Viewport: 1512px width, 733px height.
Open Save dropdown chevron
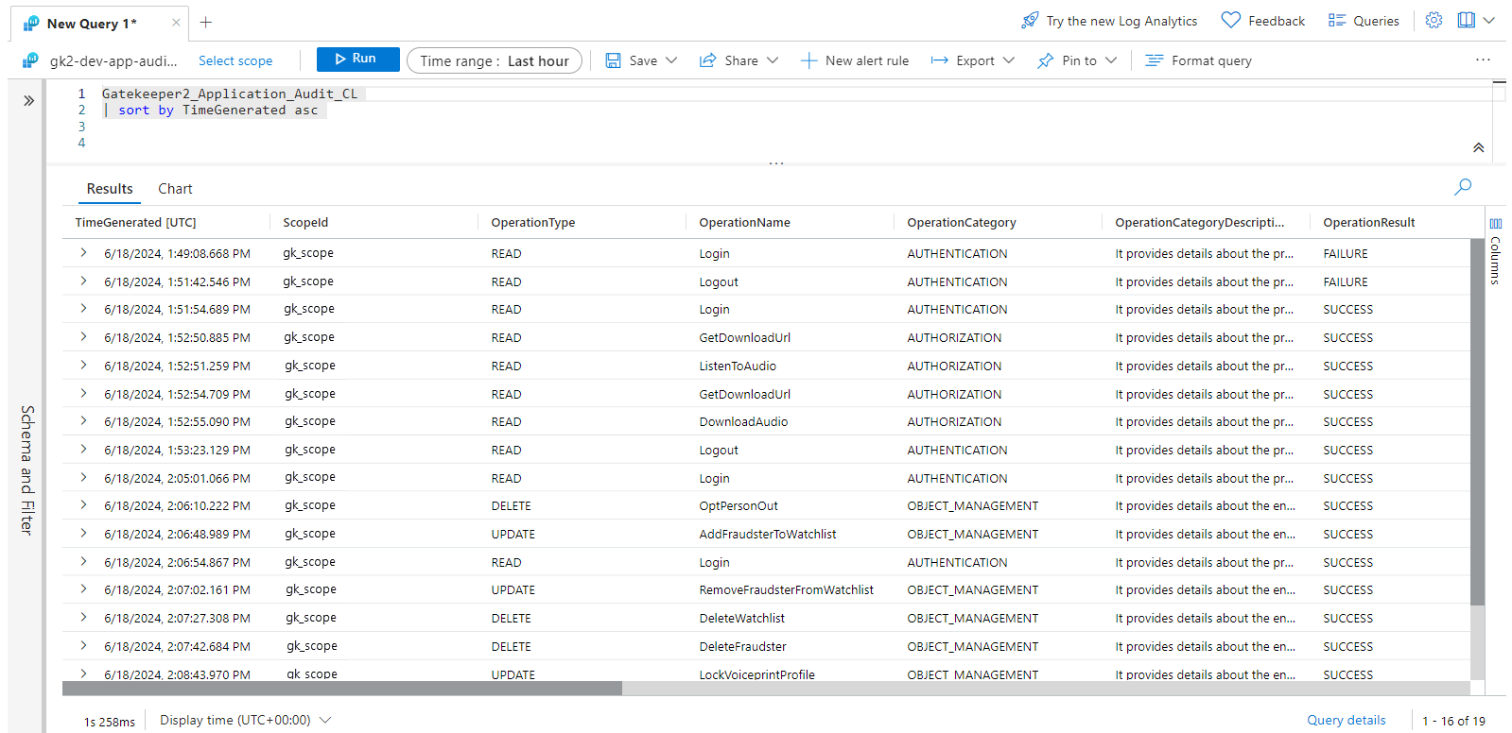(671, 60)
